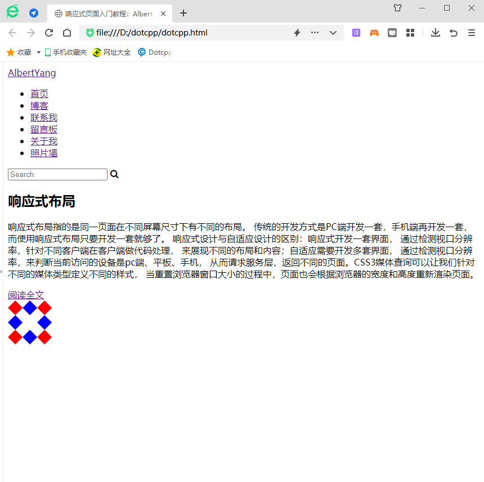This screenshot has width=484, height=482.
Task: Click the magnifier search icon beside Search box
Action: pos(114,174)
